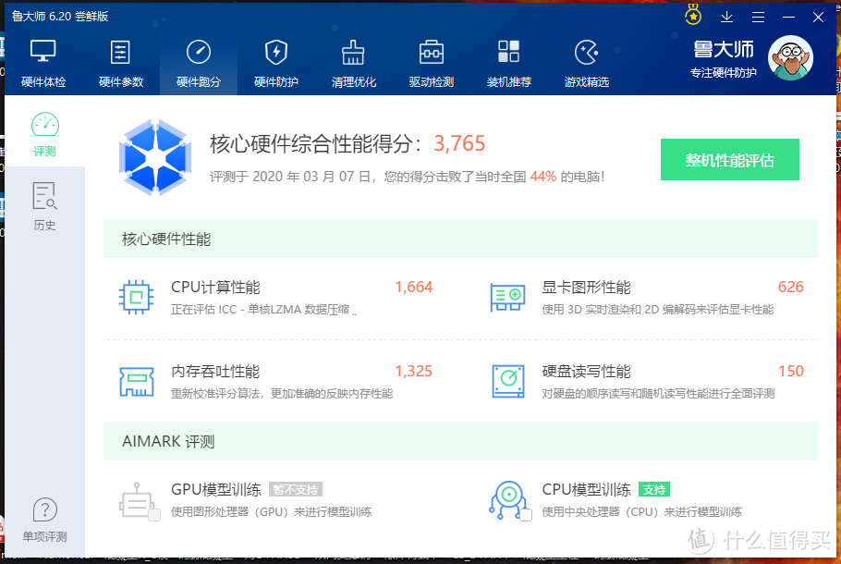Tick the GPU模型训练 checkbox
This screenshot has width=841, height=564.
[154, 515]
